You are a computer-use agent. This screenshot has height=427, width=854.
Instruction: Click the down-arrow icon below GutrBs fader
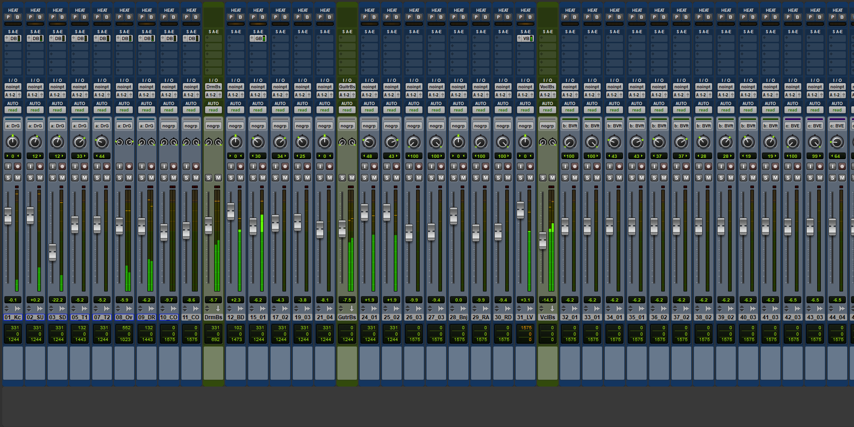point(352,309)
